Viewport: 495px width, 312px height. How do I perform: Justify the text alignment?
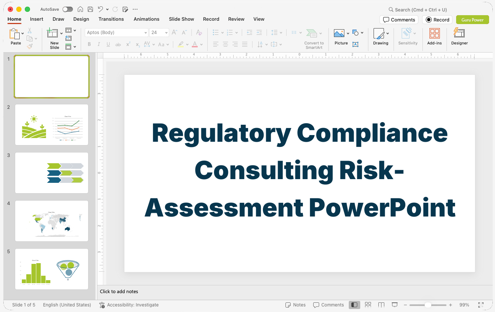[x=244, y=44]
